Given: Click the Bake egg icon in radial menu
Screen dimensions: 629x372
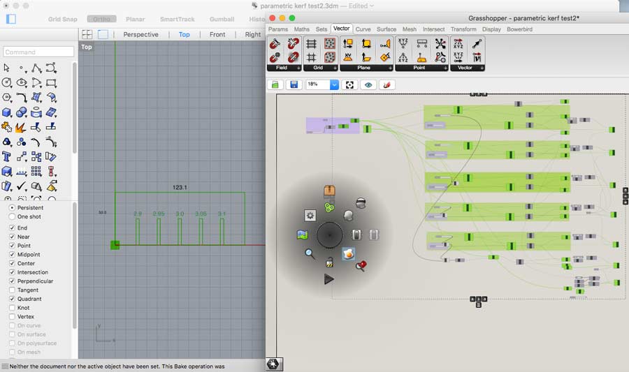Looking at the screenshot, I should click(x=348, y=254).
